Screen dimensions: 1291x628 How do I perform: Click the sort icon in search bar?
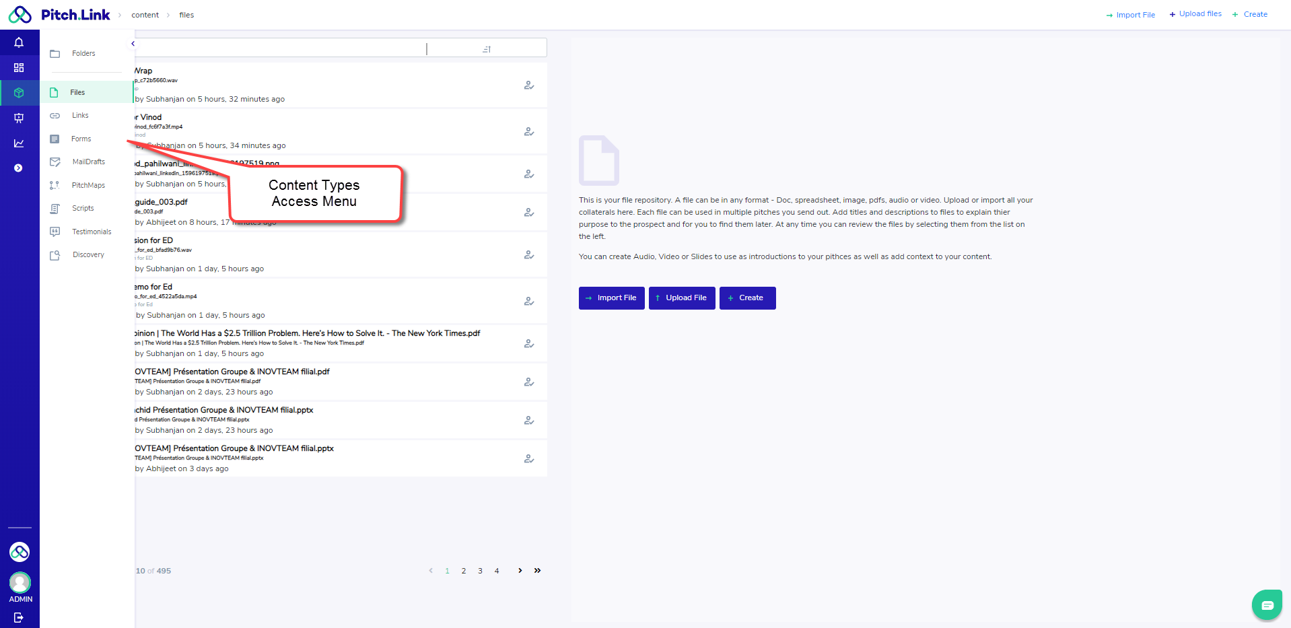click(x=487, y=49)
